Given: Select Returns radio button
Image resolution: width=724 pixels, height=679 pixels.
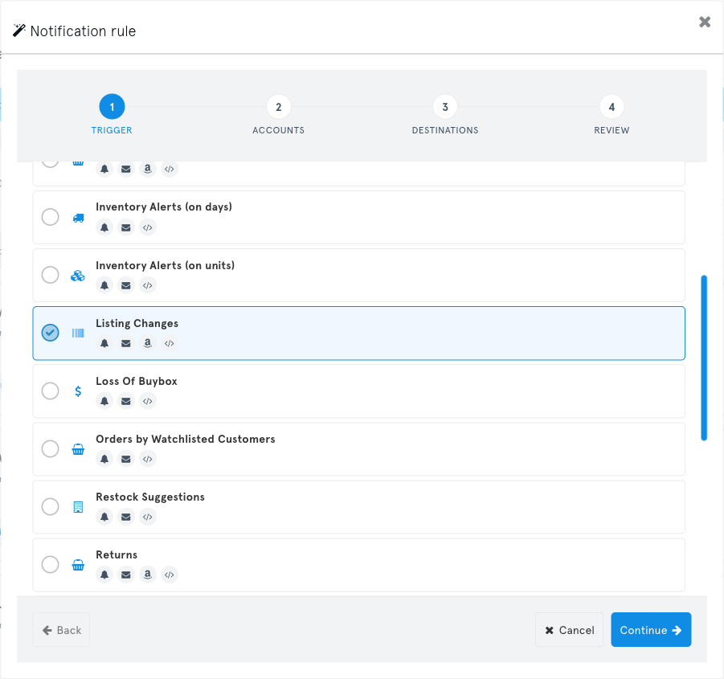Looking at the screenshot, I should (x=51, y=564).
